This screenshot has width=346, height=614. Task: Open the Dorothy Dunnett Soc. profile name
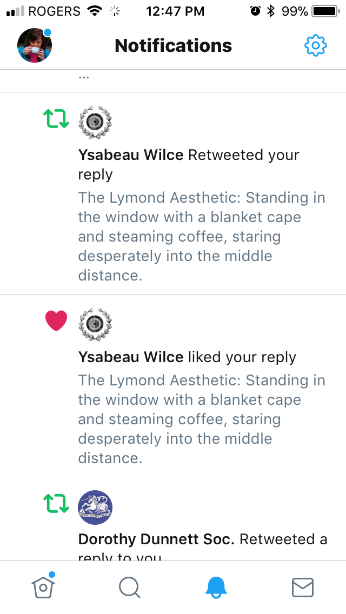tap(156, 539)
